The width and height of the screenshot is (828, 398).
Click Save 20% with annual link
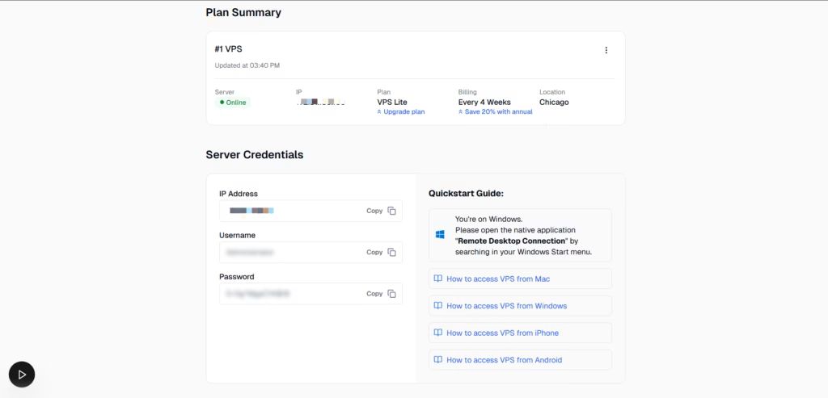(x=497, y=112)
